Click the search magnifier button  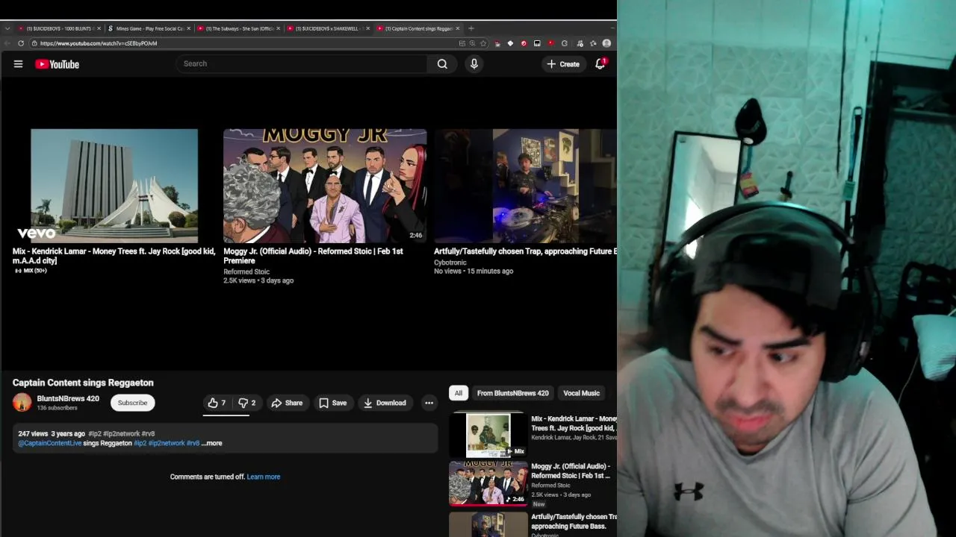442,64
